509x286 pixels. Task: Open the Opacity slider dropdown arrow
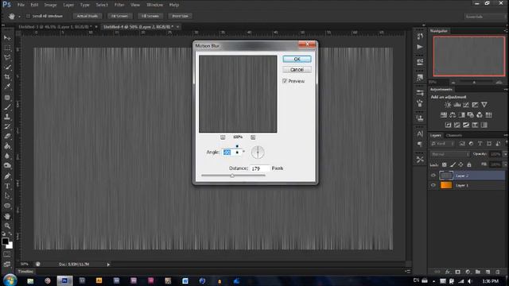click(505, 154)
